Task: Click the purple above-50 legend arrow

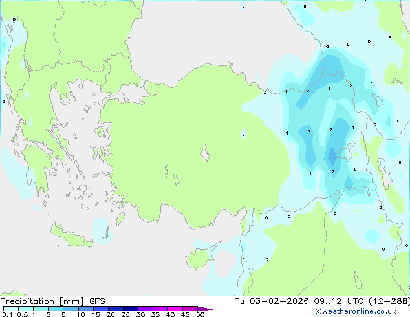Action: pos(205,309)
